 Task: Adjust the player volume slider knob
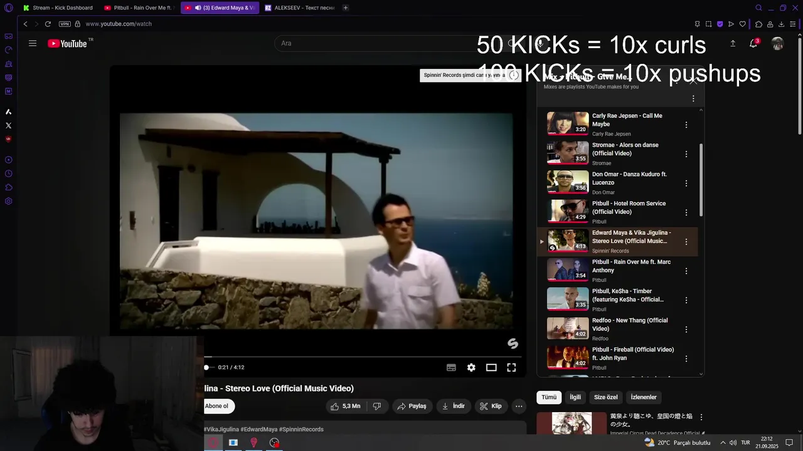pos(206,368)
